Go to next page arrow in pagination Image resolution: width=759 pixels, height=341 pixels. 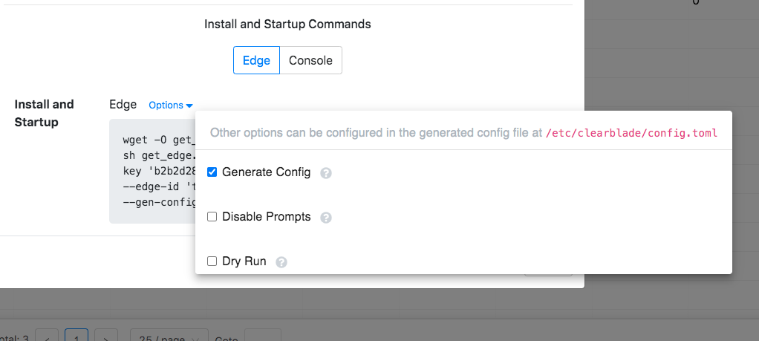tap(106, 337)
